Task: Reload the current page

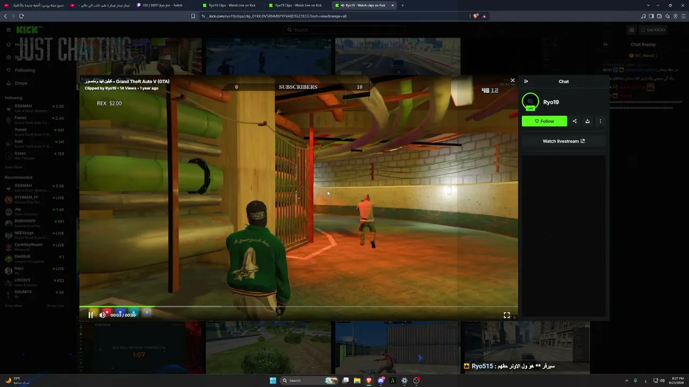Action: 22,16
